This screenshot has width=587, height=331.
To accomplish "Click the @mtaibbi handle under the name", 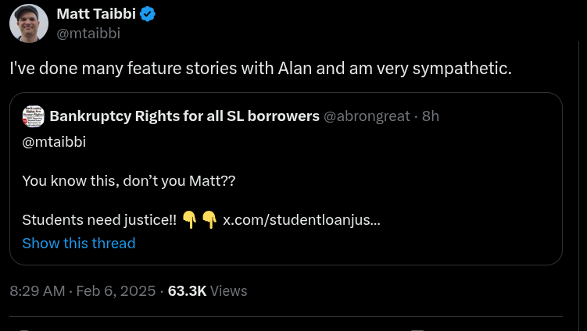I will (x=88, y=33).
